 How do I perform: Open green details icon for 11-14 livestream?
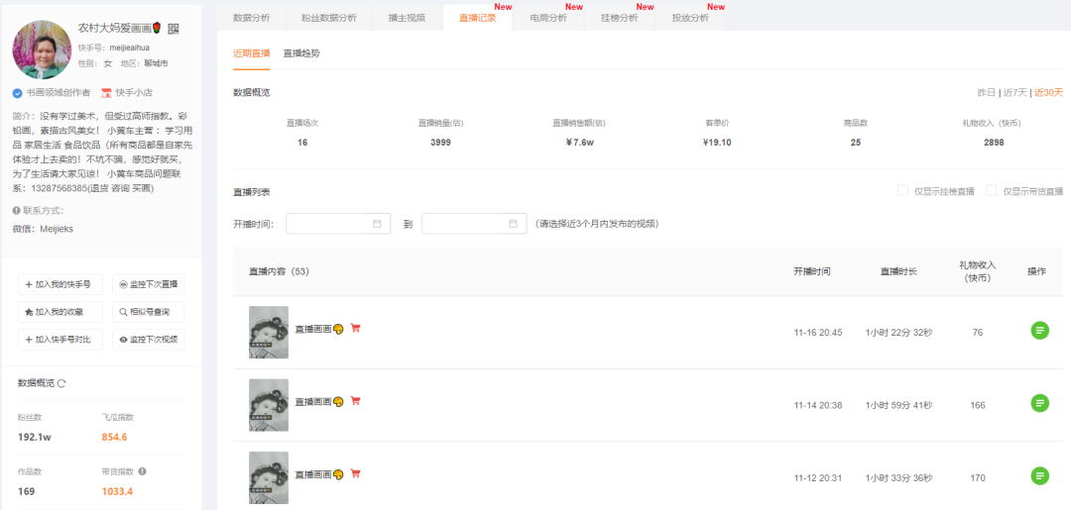tap(1039, 404)
